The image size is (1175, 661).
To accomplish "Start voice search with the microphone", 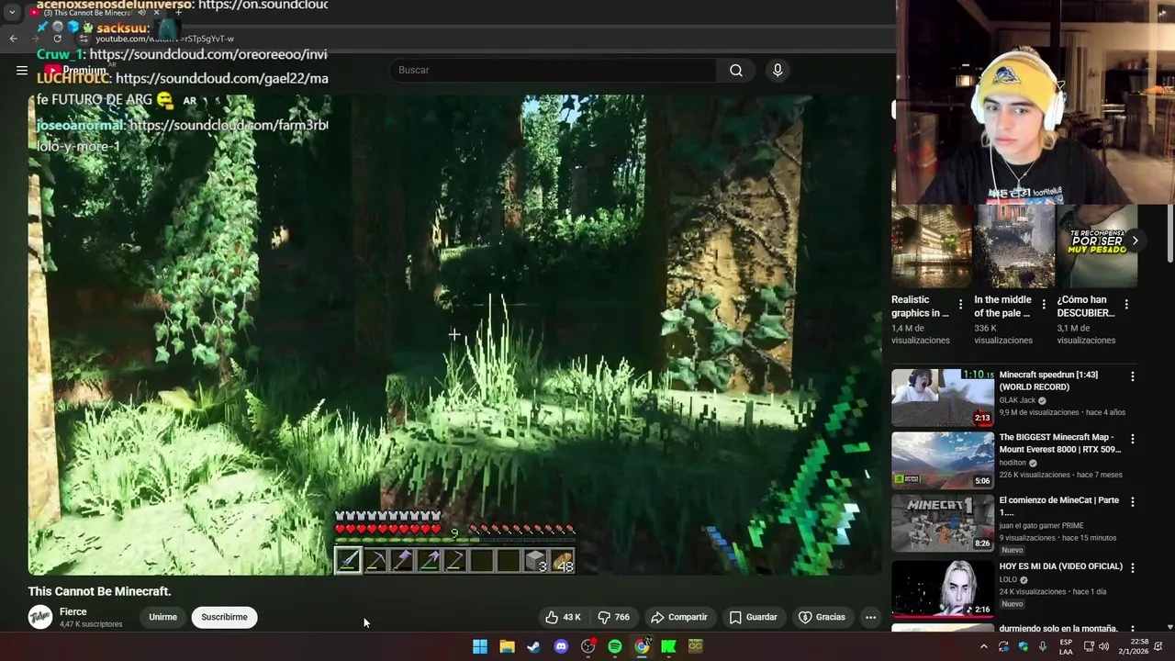I will click(x=778, y=70).
